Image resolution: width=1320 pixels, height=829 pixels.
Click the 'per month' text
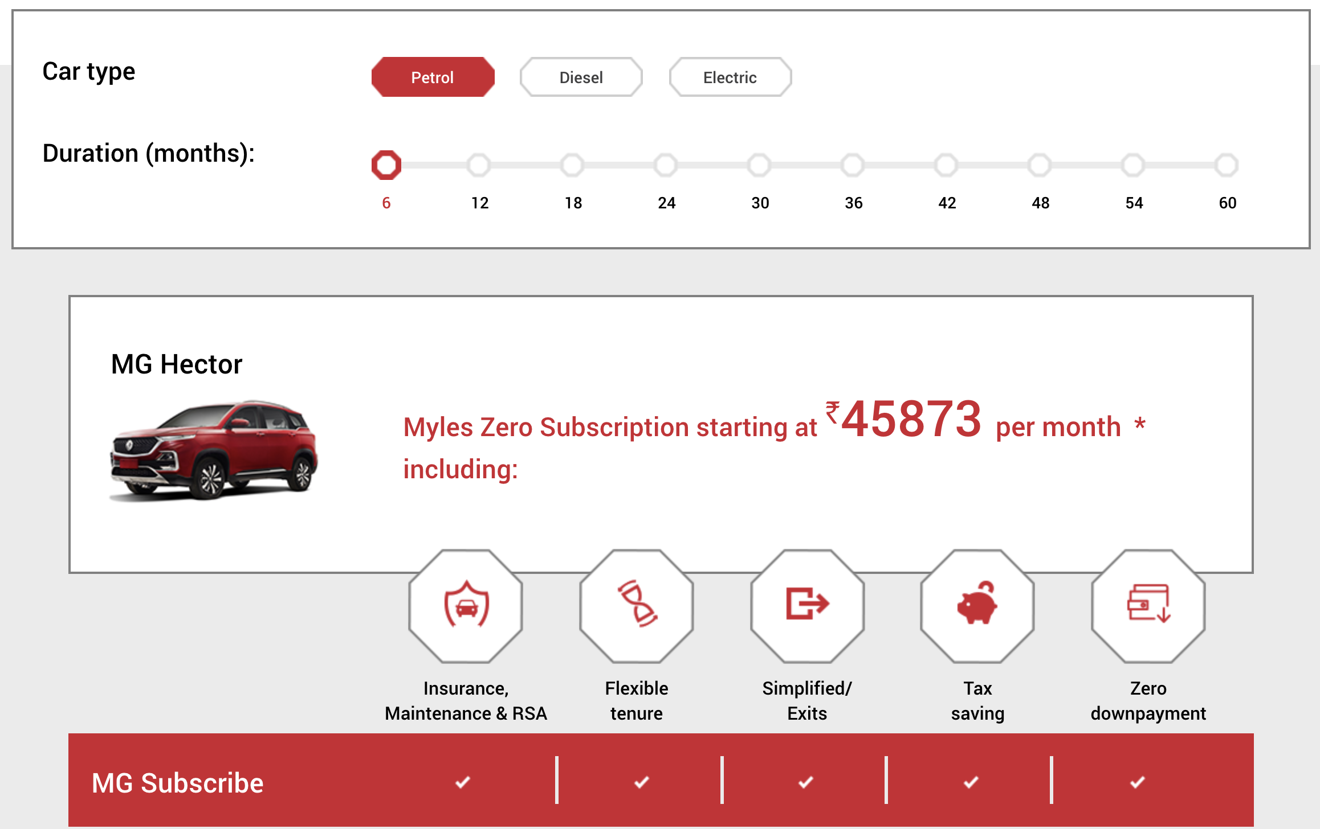[x=1058, y=427]
